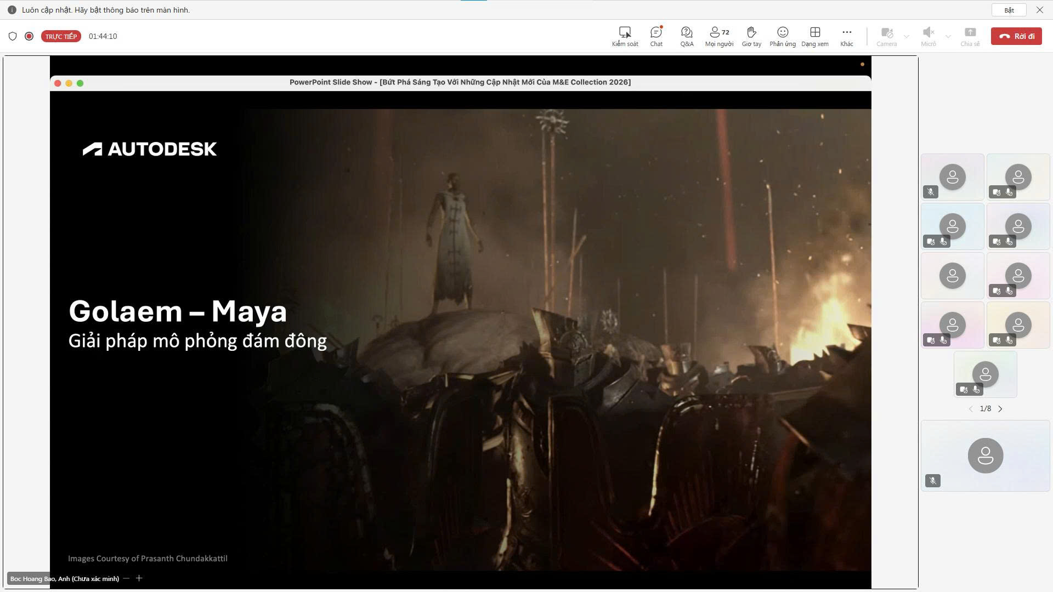Click the large participant tile at bottom
1053x592 pixels.
(985, 456)
